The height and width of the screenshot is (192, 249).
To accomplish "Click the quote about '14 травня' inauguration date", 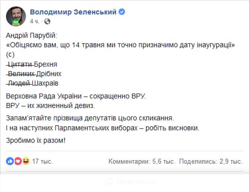I will pyautogui.click(x=120, y=45).
